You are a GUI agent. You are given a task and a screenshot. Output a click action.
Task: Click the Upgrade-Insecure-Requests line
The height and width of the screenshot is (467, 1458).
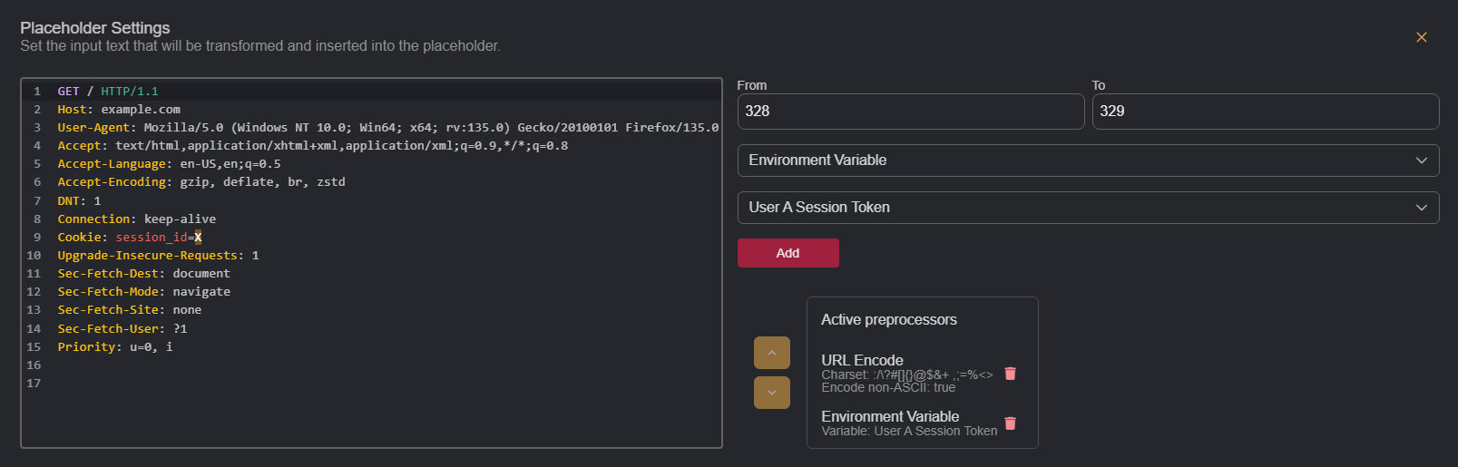[158, 256]
